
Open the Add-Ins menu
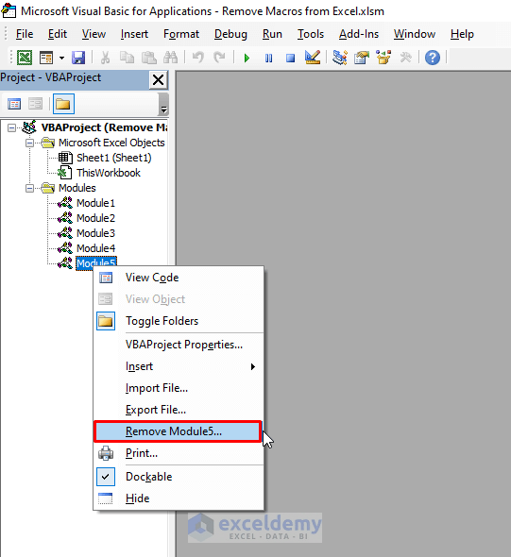[359, 34]
